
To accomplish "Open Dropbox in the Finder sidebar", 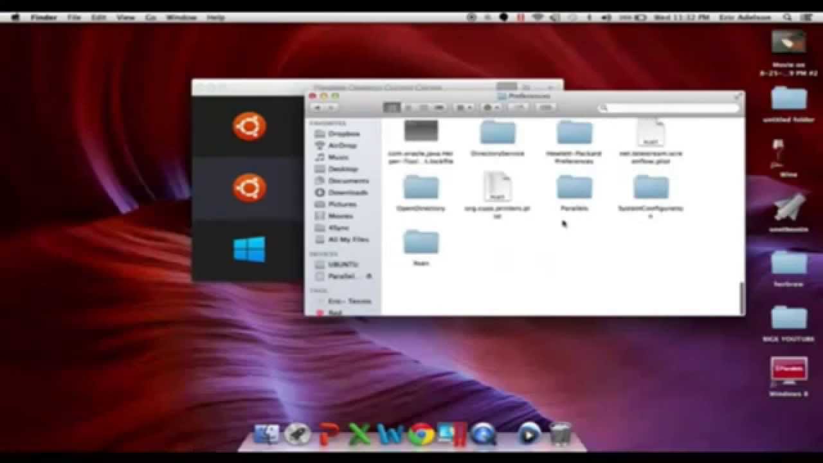I will coord(343,134).
